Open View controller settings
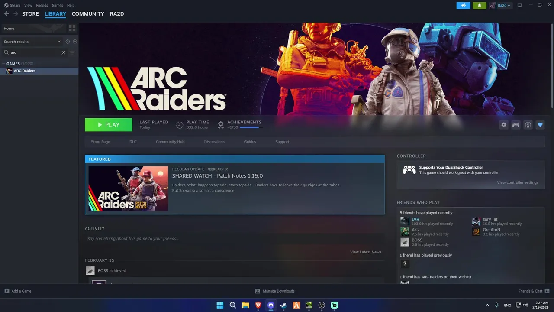 click(518, 182)
